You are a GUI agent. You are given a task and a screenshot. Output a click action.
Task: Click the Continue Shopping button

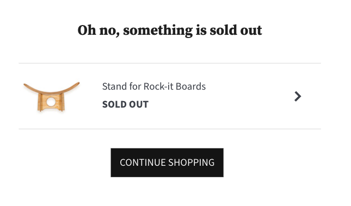(x=167, y=163)
